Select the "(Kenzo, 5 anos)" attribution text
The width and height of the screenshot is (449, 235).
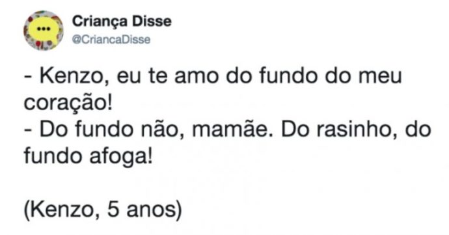[103, 210]
